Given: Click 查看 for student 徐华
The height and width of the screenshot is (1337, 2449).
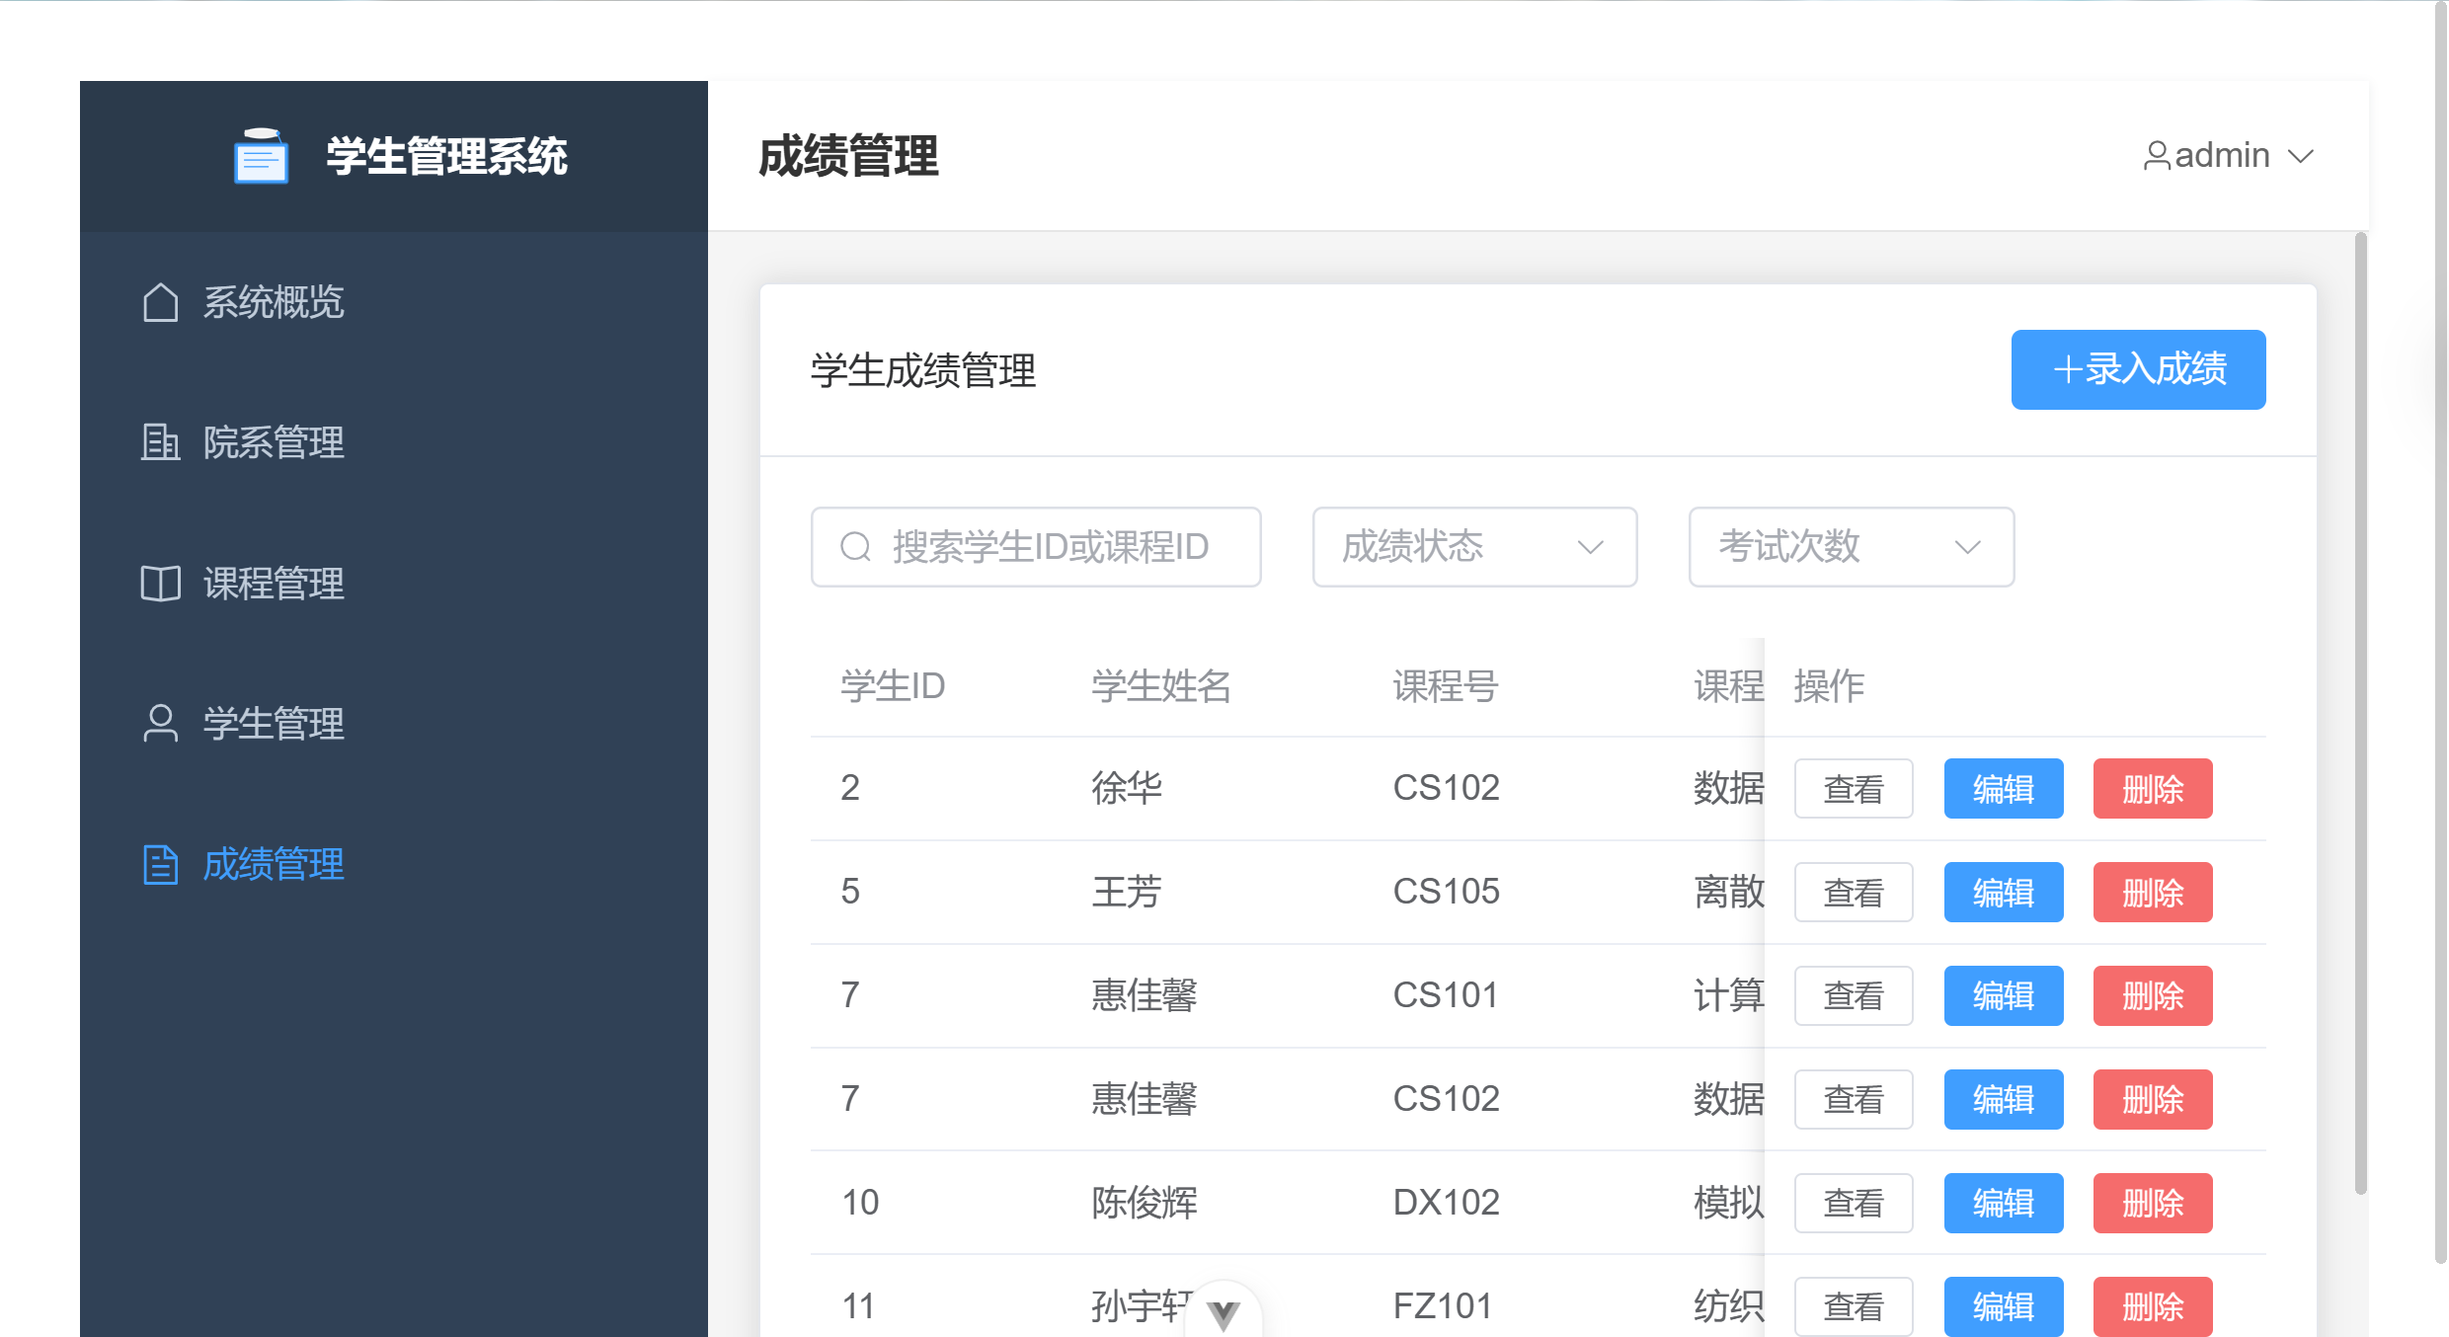Looking at the screenshot, I should coord(1854,788).
